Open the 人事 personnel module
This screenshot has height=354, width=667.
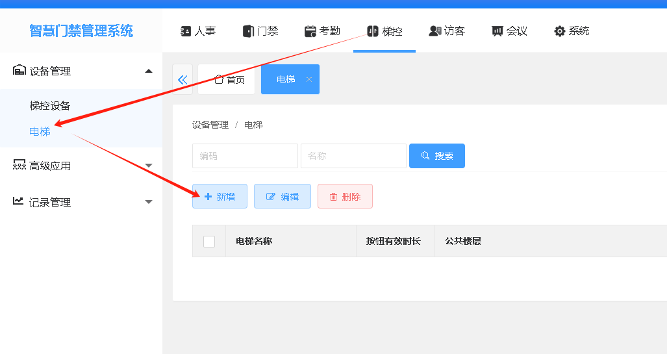(x=198, y=31)
